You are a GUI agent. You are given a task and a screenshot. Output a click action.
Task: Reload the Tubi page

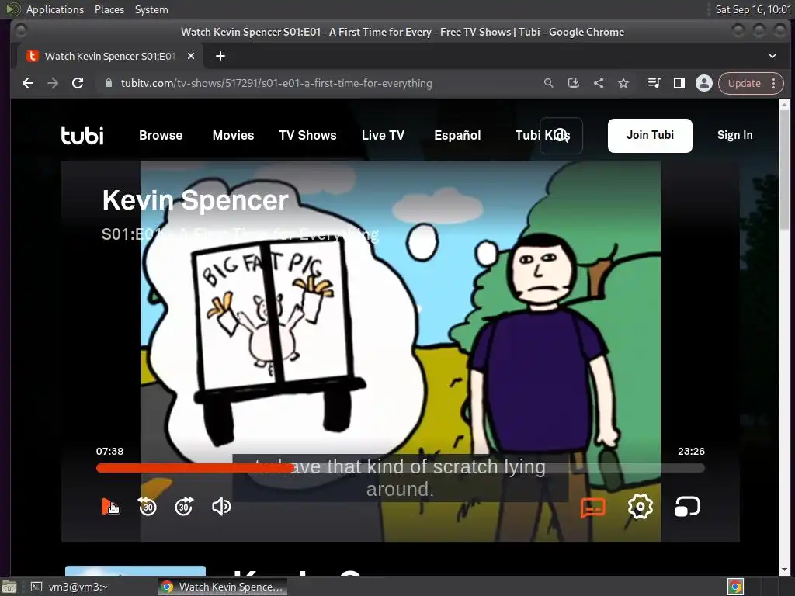(x=78, y=83)
